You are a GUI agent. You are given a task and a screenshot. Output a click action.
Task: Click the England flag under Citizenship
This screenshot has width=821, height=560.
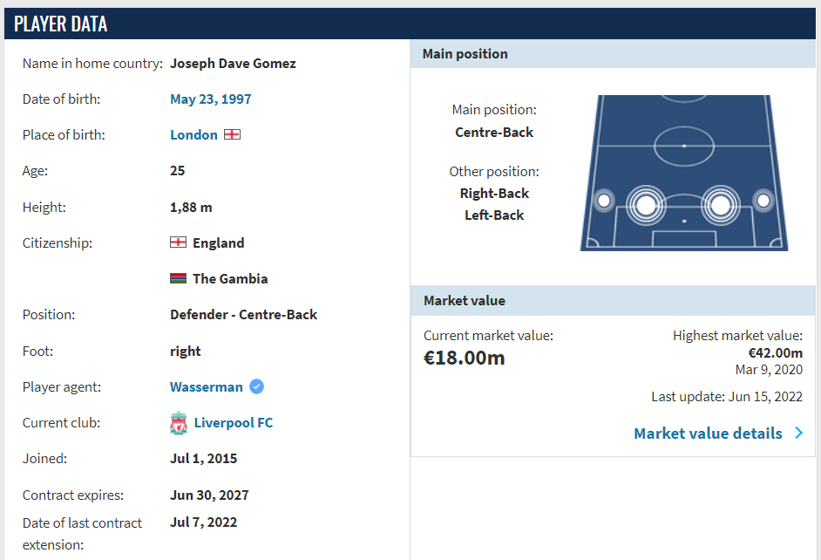click(x=178, y=242)
